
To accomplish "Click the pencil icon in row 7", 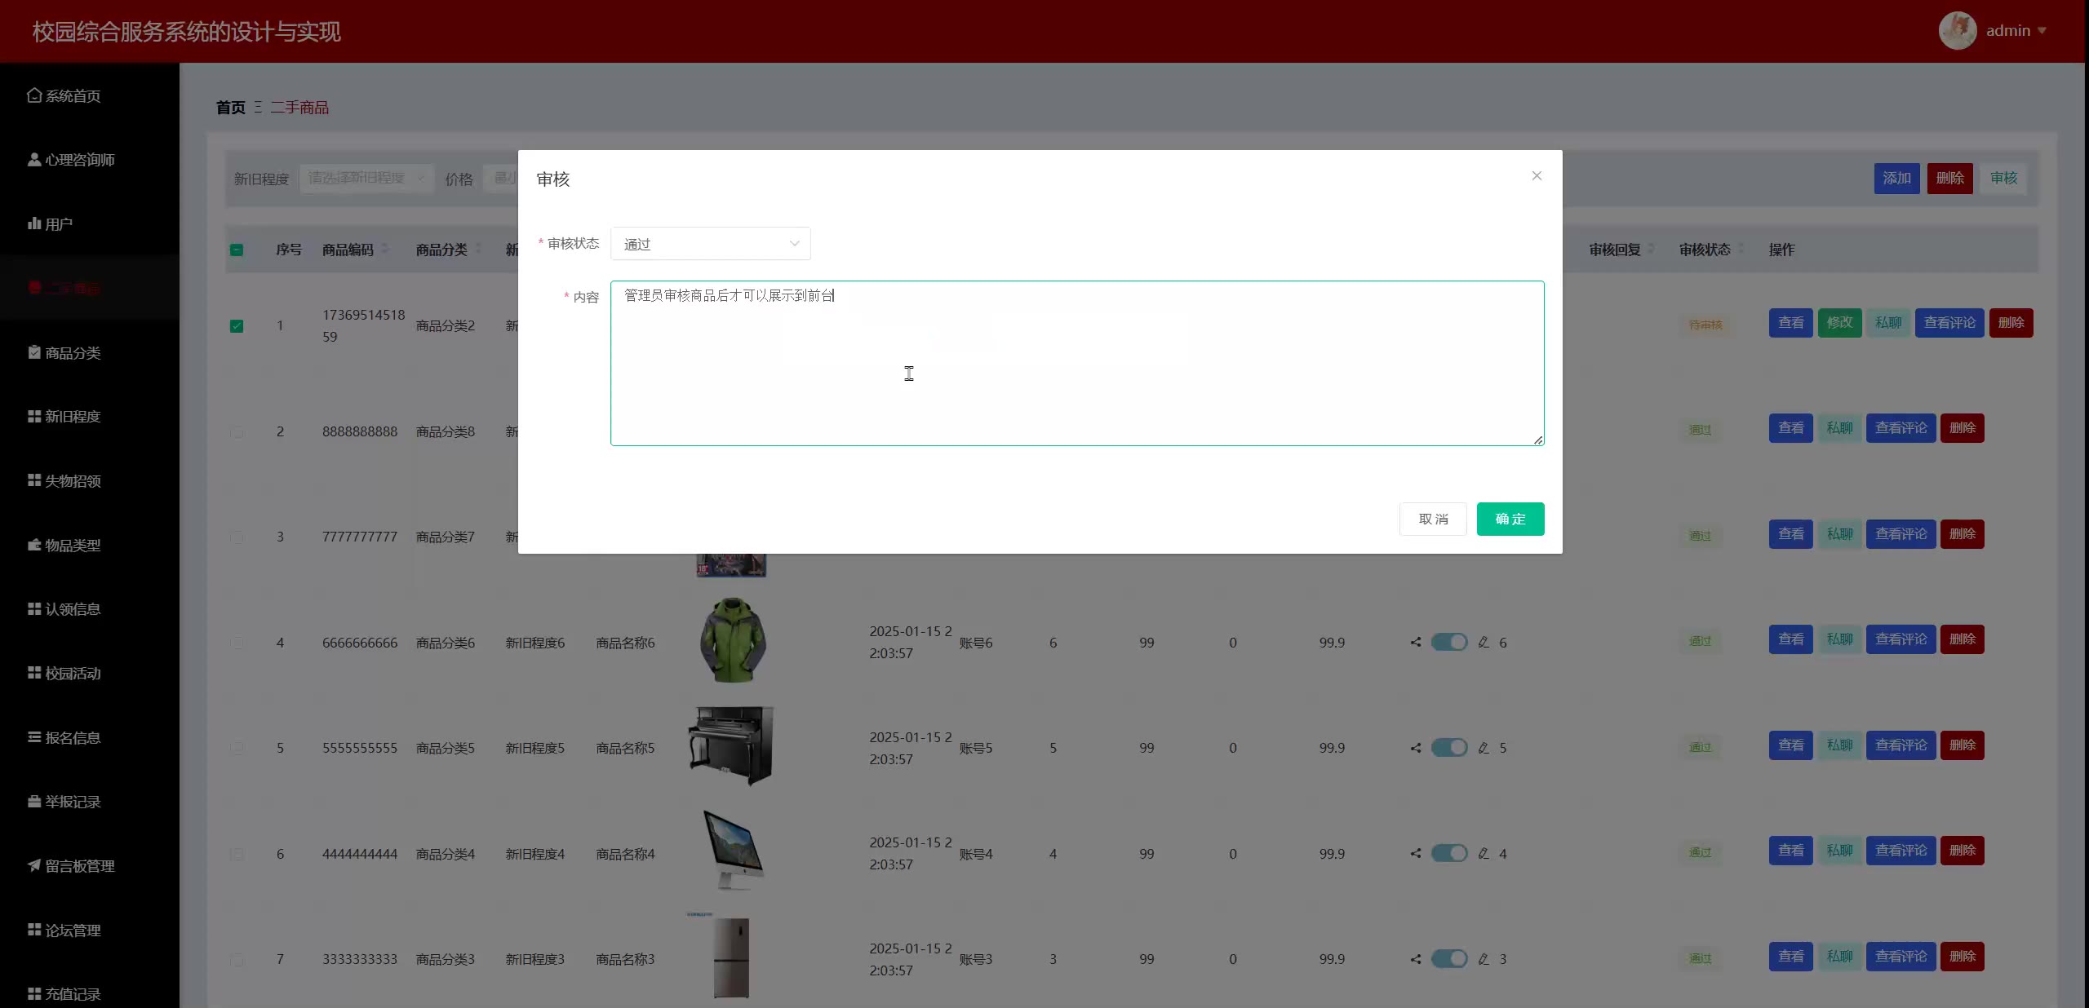I will (1484, 959).
